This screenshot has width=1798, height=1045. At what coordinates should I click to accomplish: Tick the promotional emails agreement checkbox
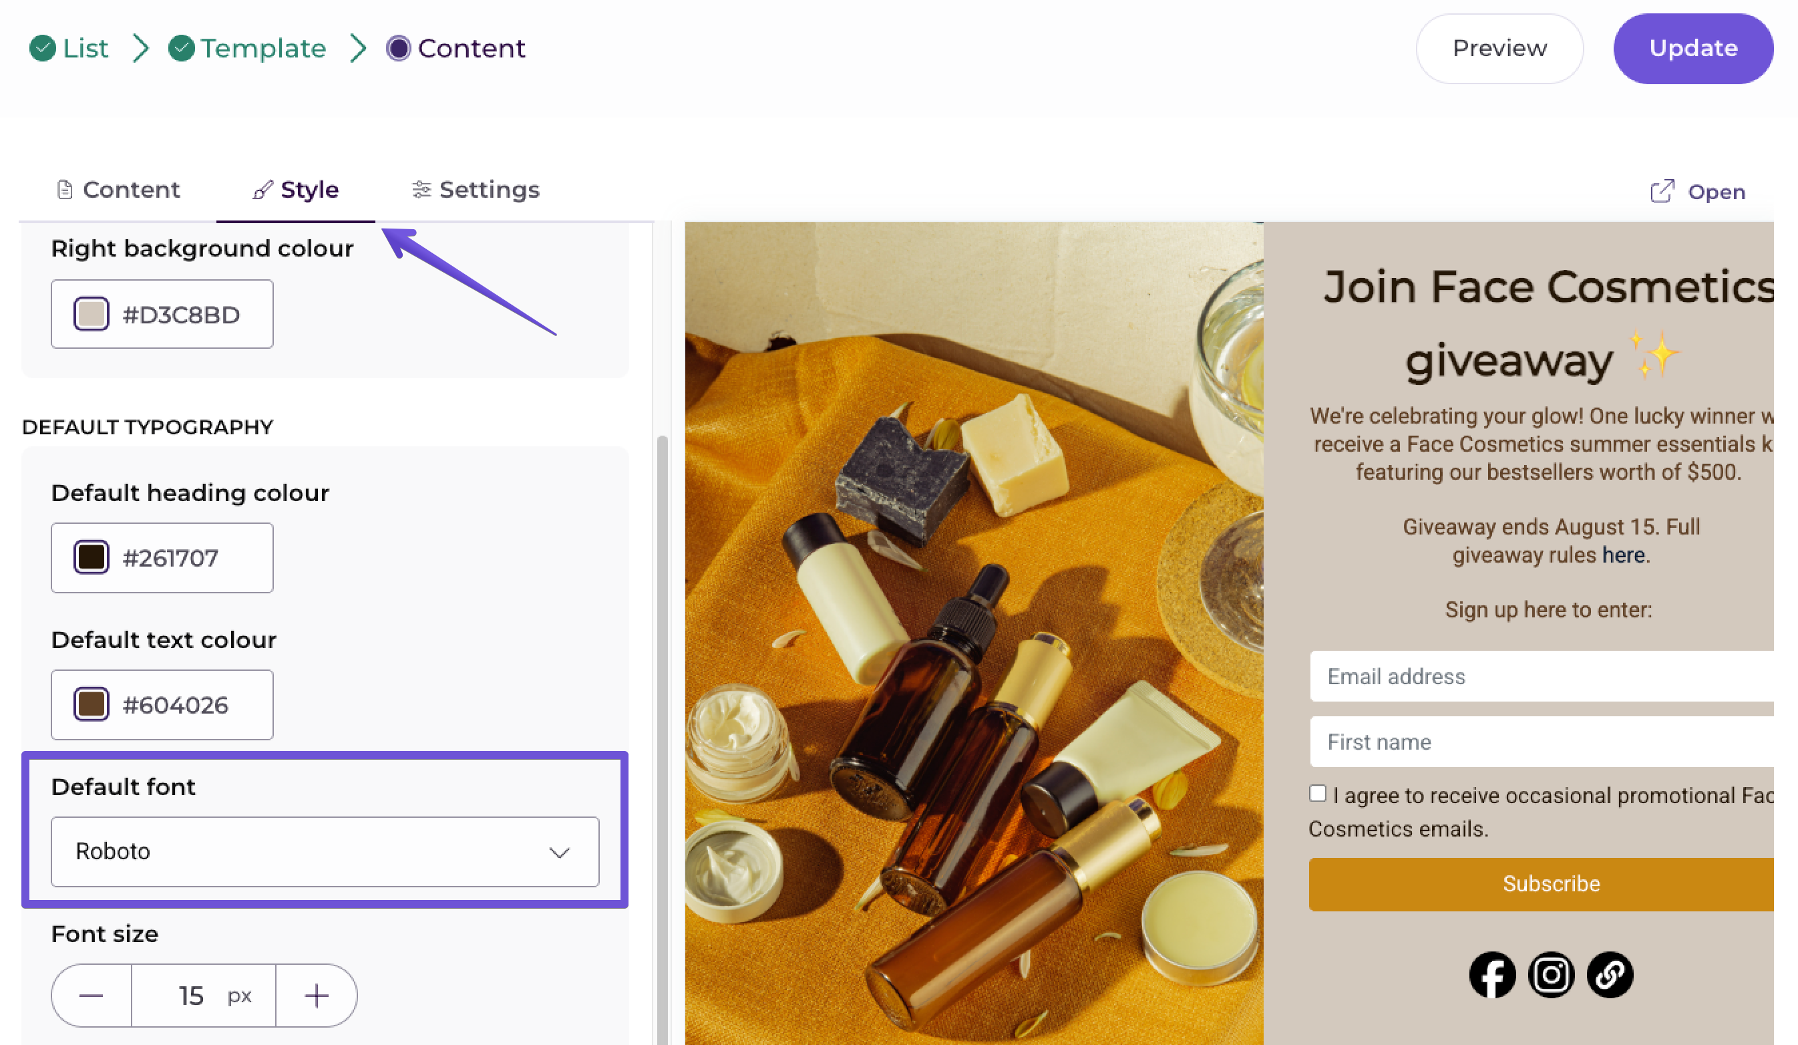coord(1318,793)
